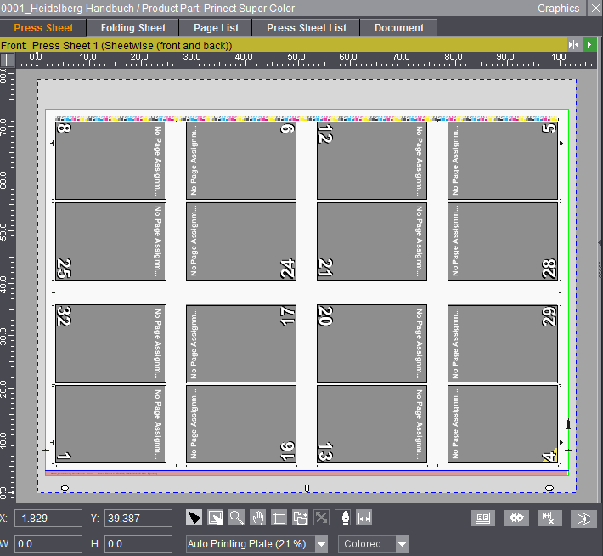Switch to the Folding Sheet tab
The height and width of the screenshot is (556, 603).
(133, 27)
